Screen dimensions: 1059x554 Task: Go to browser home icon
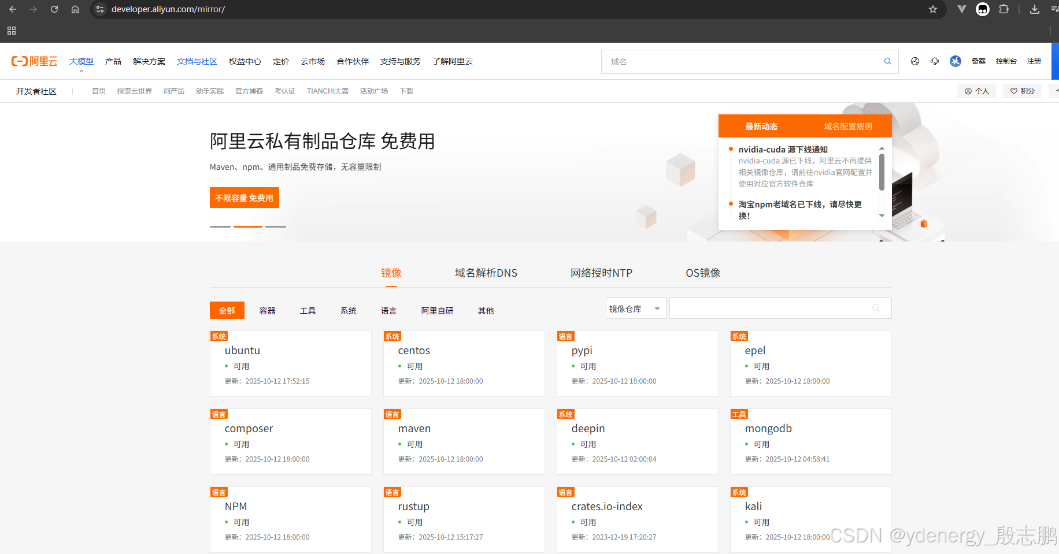pyautogui.click(x=75, y=9)
